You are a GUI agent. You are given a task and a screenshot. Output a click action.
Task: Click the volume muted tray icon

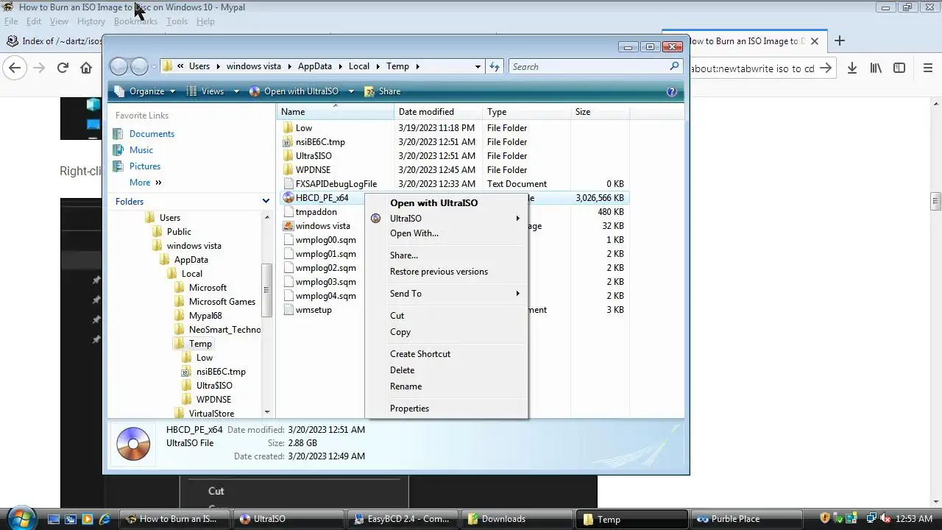tap(885, 519)
